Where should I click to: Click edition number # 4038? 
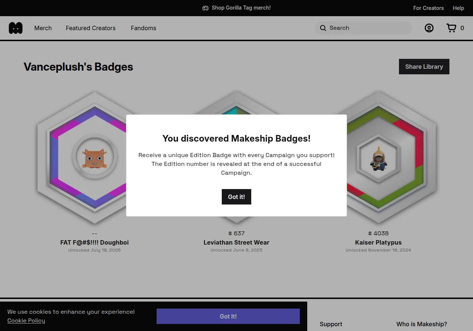click(x=378, y=233)
